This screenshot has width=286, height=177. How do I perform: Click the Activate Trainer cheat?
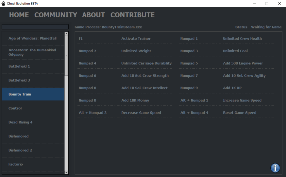136,39
